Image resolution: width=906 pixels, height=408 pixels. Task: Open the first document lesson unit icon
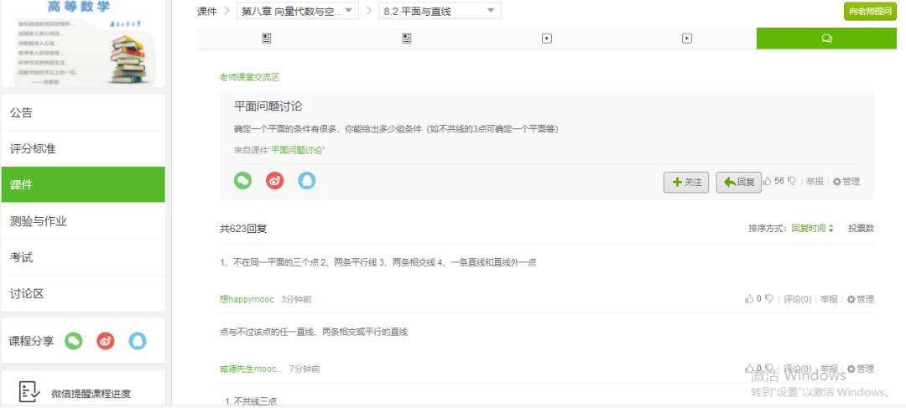(x=267, y=39)
